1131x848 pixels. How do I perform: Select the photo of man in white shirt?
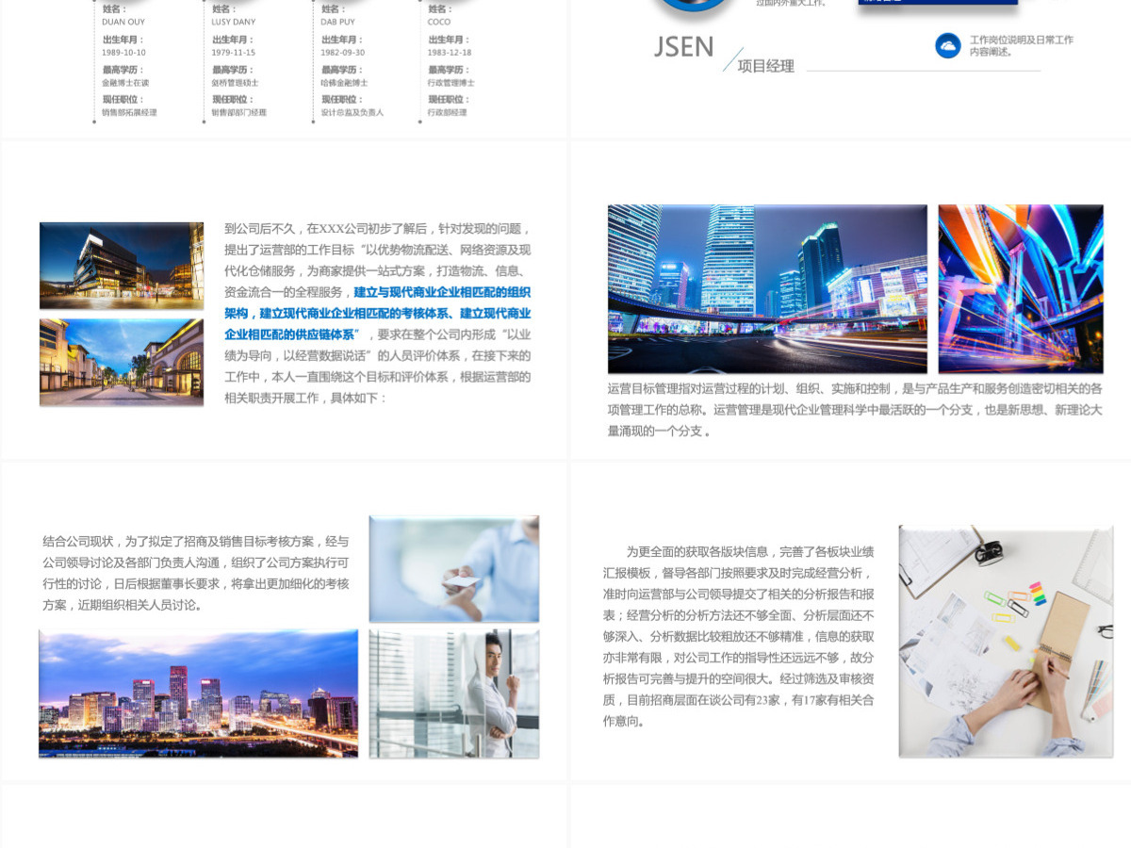[x=454, y=693]
